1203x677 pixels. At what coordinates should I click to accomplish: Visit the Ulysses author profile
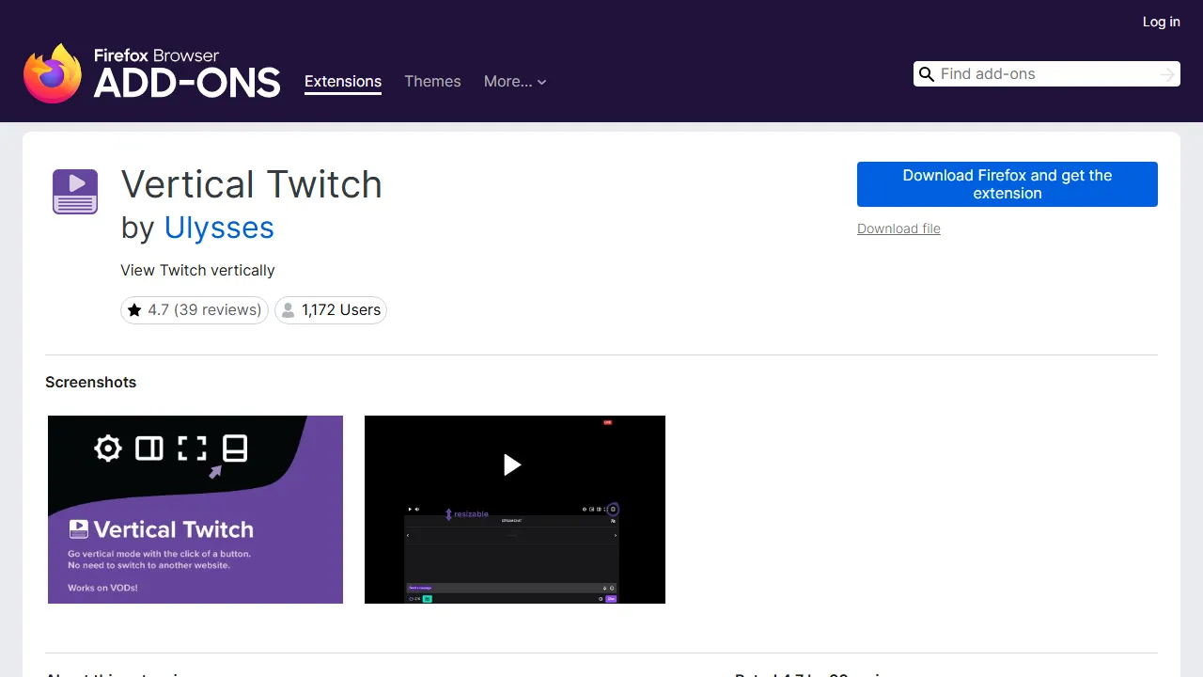(219, 228)
